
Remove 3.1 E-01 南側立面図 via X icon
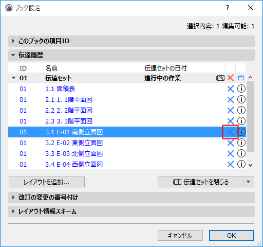[x=231, y=132]
